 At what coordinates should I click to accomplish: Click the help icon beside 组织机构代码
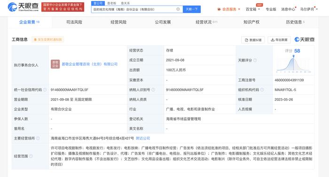[x=262, y=90]
